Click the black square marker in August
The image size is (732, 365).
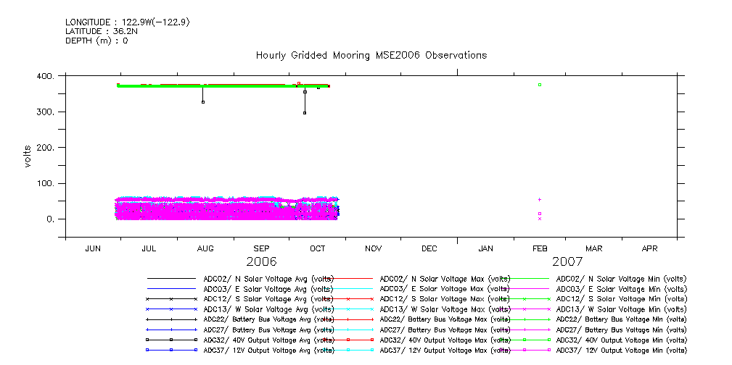coord(203,102)
